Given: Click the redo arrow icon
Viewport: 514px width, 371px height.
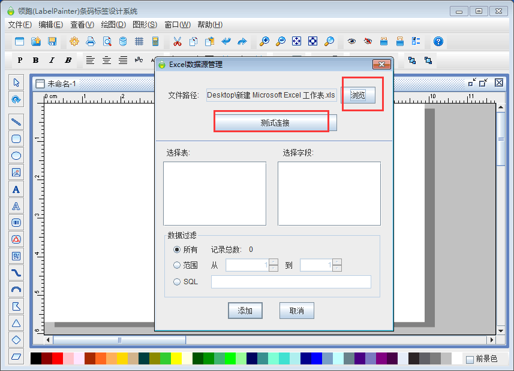Looking at the screenshot, I should click(x=242, y=41).
